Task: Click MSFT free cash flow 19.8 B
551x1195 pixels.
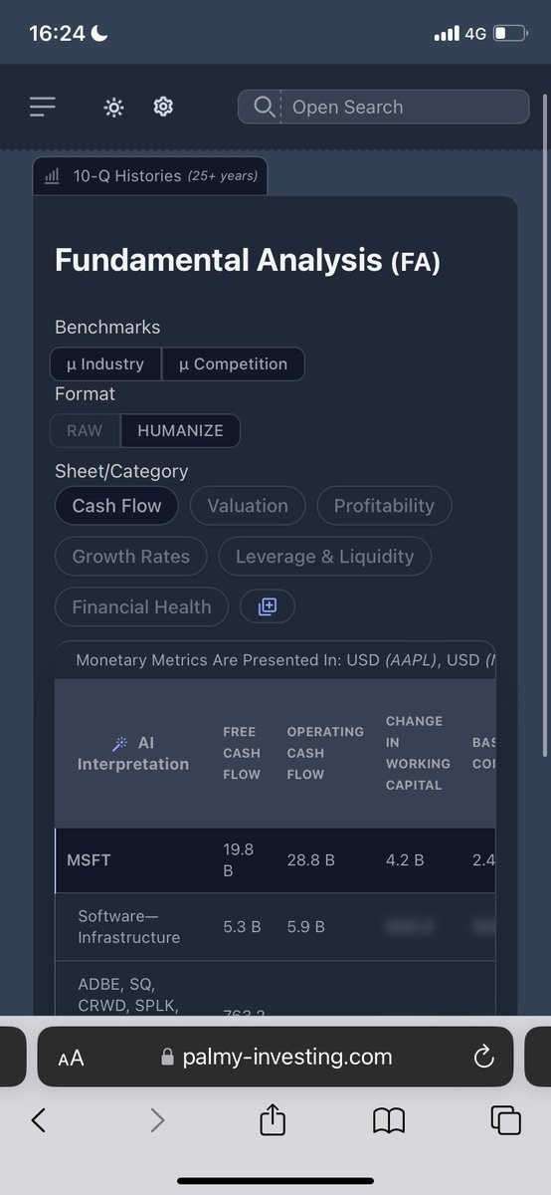Action: [239, 859]
